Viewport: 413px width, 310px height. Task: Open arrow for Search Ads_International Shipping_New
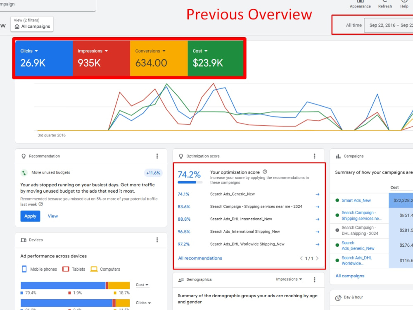(x=317, y=232)
